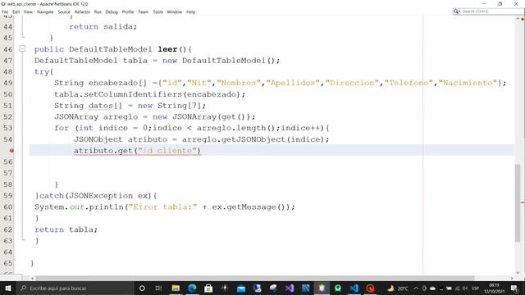Screen dimensions: 525x295
Task: Open the Refactor menu
Action: (x=82, y=11)
